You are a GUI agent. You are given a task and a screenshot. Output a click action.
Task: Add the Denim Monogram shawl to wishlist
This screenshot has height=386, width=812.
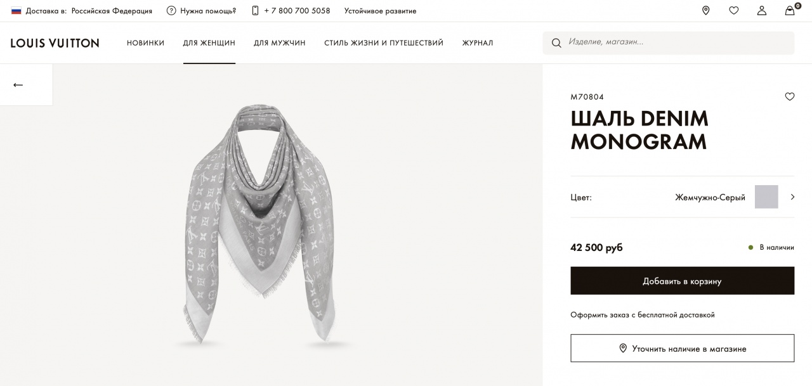pyautogui.click(x=789, y=97)
